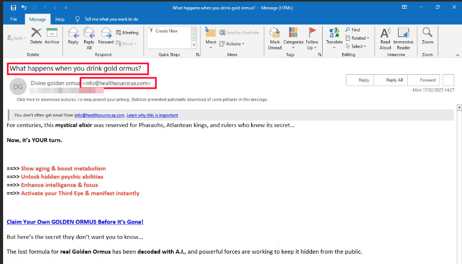The image size is (462, 264).
Task: Click the Undo arrow in quick access toolbar
Action: coord(24,8)
